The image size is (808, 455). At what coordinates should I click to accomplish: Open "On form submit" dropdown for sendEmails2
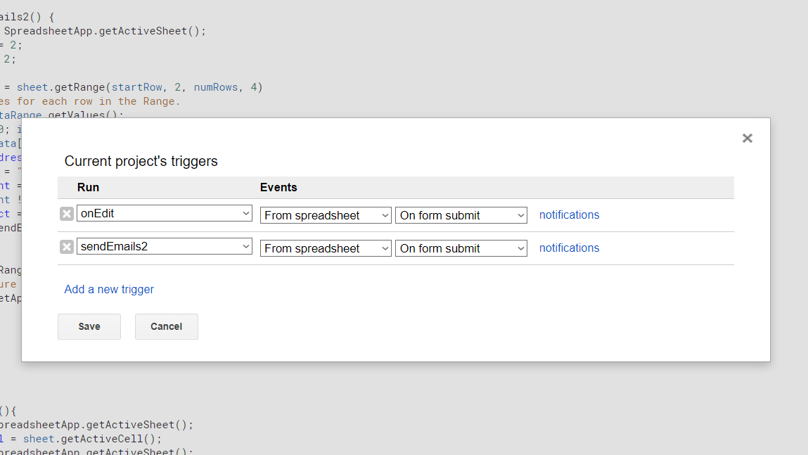[461, 248]
